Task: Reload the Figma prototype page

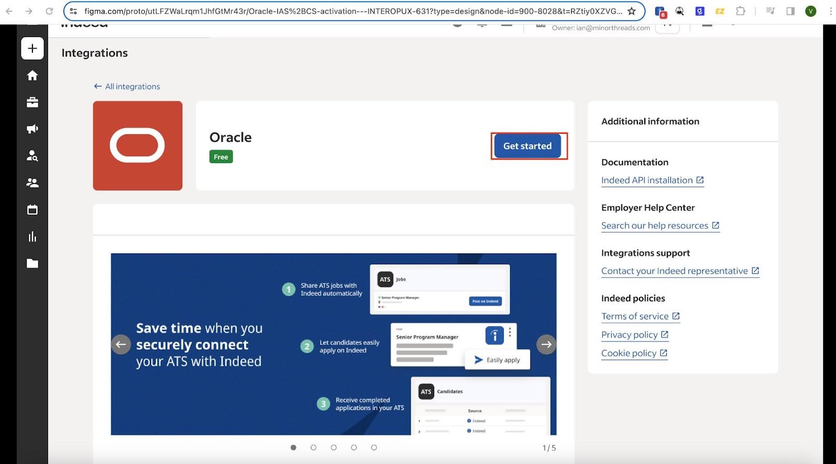Action: (x=49, y=11)
